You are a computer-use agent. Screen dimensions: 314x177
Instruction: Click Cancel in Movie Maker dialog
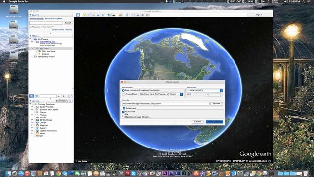tap(197, 122)
